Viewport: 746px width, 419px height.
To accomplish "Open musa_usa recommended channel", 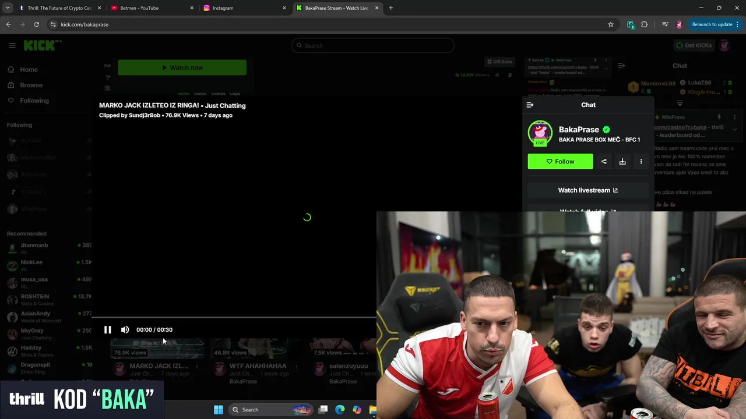I will click(x=48, y=282).
